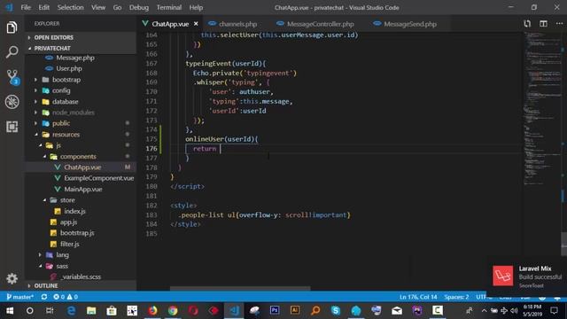Open the Search view in activity bar
Image resolution: width=567 pixels, height=319 pixels.
click(12, 52)
